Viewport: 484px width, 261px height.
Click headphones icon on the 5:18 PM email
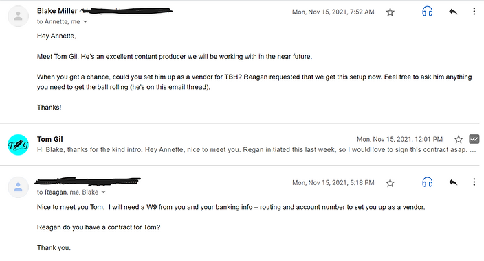[427, 182]
